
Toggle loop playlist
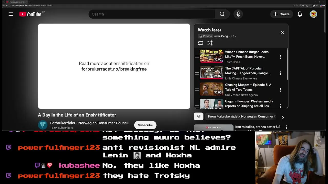(x=201, y=43)
